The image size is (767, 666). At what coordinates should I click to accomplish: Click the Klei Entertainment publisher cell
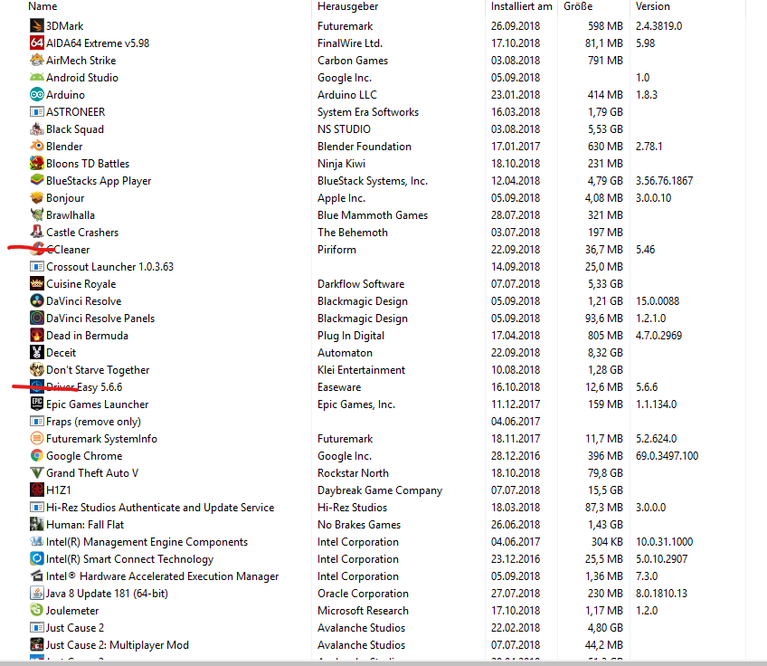(x=361, y=369)
